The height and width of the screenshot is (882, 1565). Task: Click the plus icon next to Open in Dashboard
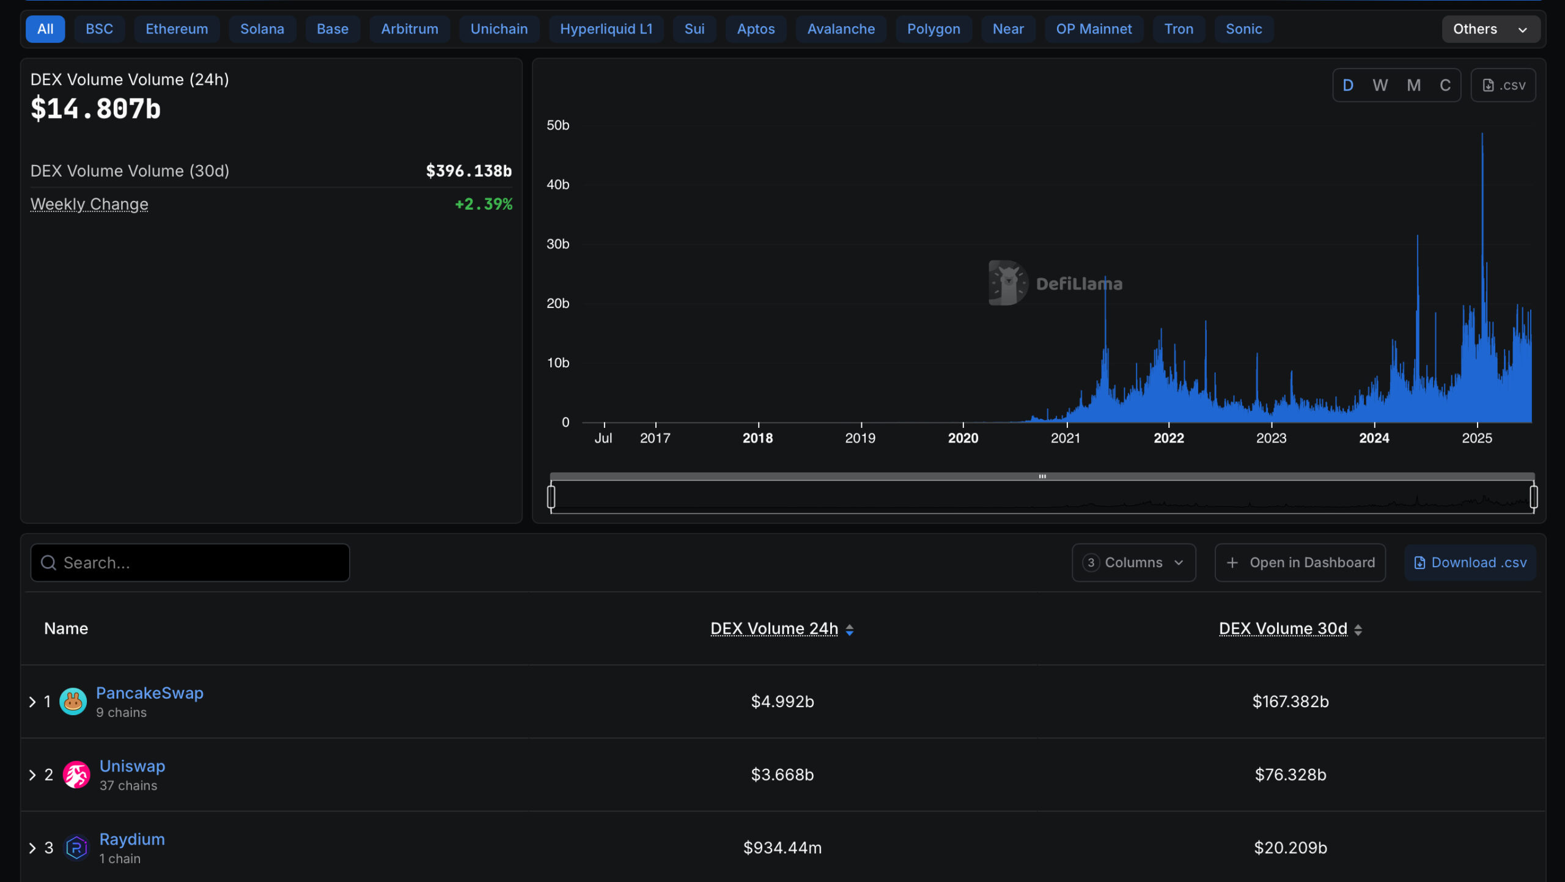click(x=1232, y=562)
